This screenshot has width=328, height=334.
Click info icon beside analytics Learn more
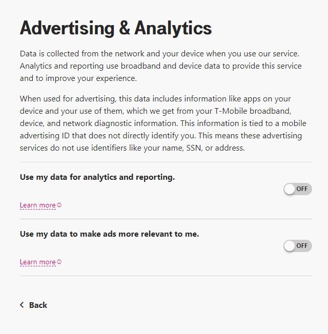(x=59, y=205)
